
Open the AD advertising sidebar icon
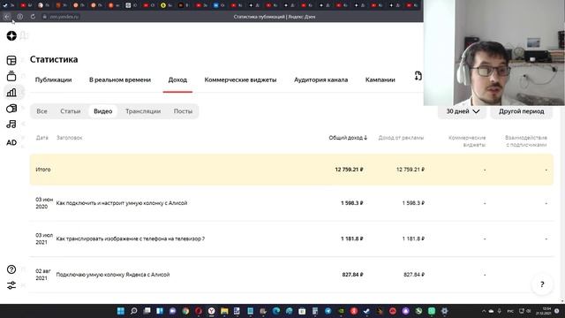[x=11, y=142]
